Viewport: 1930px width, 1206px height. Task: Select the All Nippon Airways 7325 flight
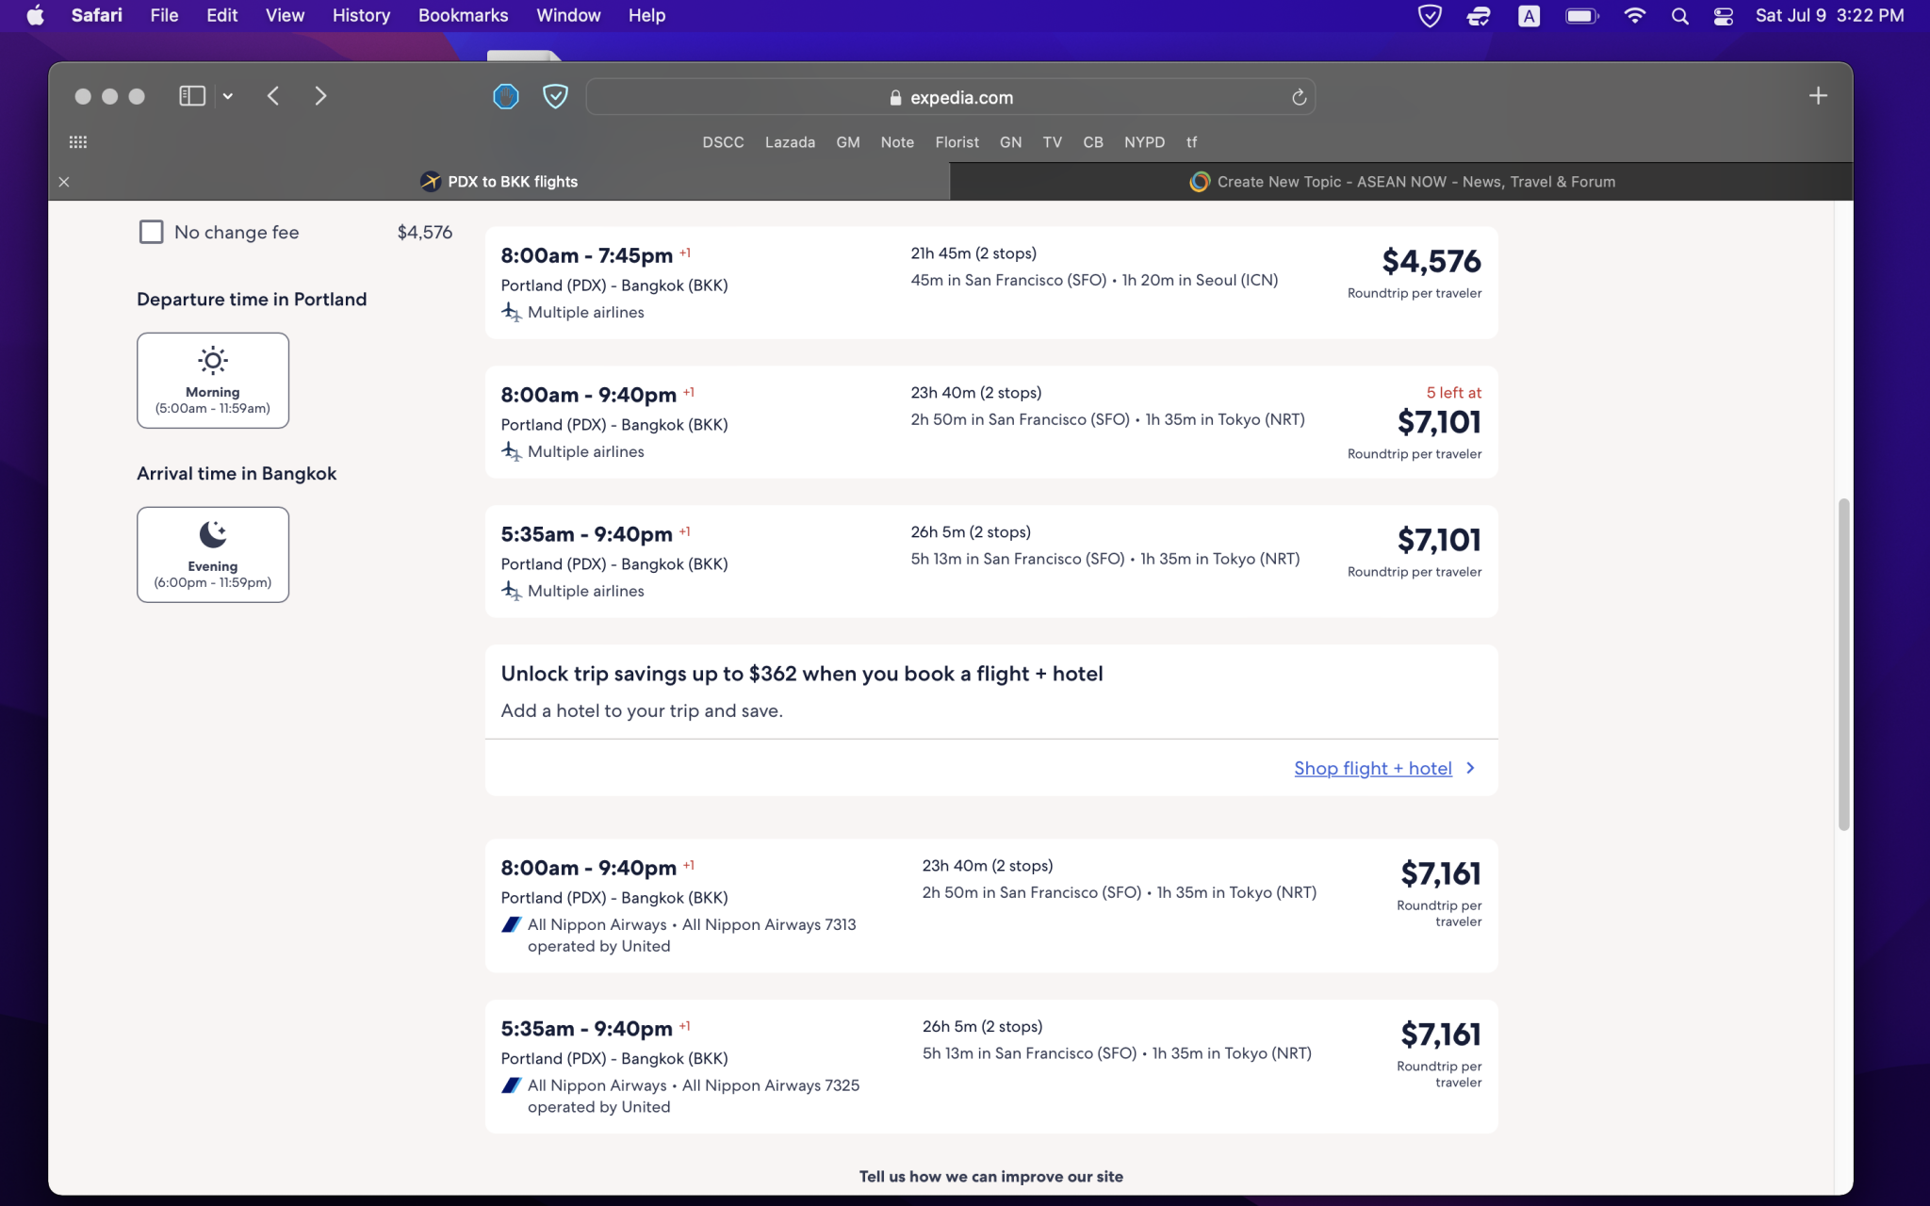(991, 1067)
